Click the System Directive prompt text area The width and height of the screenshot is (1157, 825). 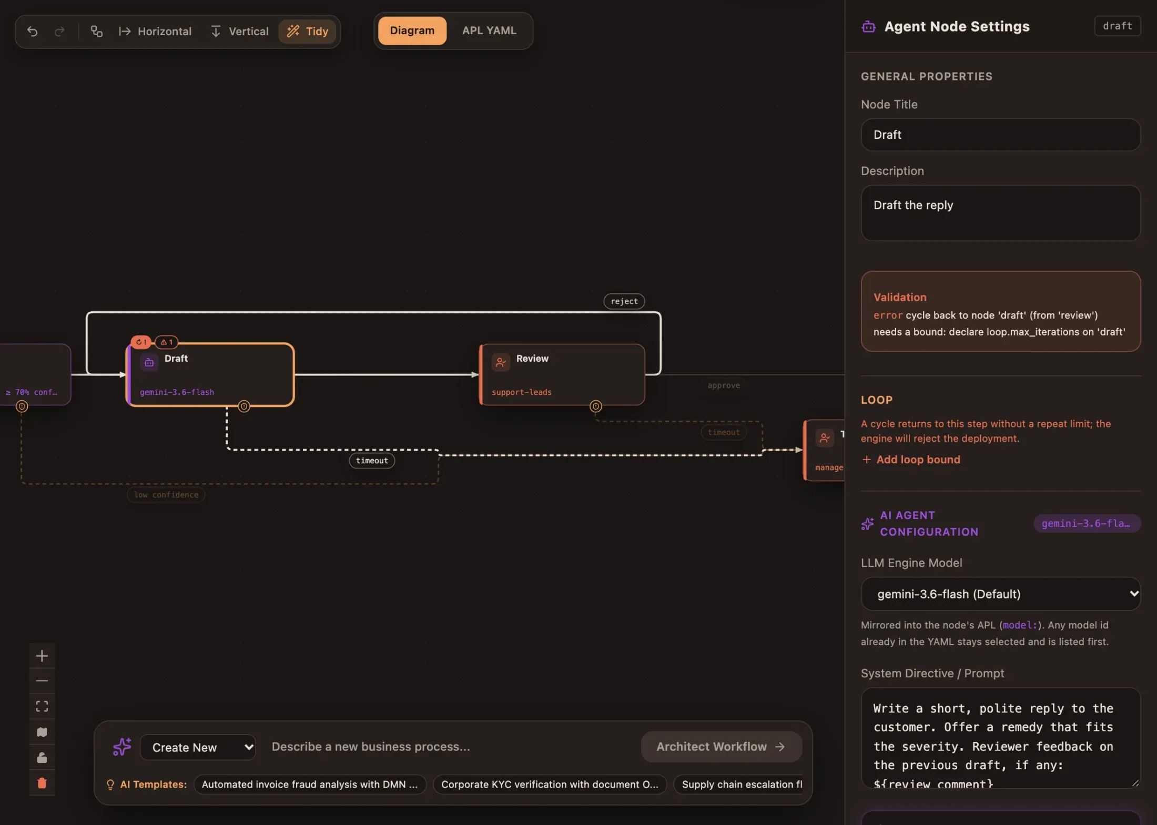pos(1000,738)
